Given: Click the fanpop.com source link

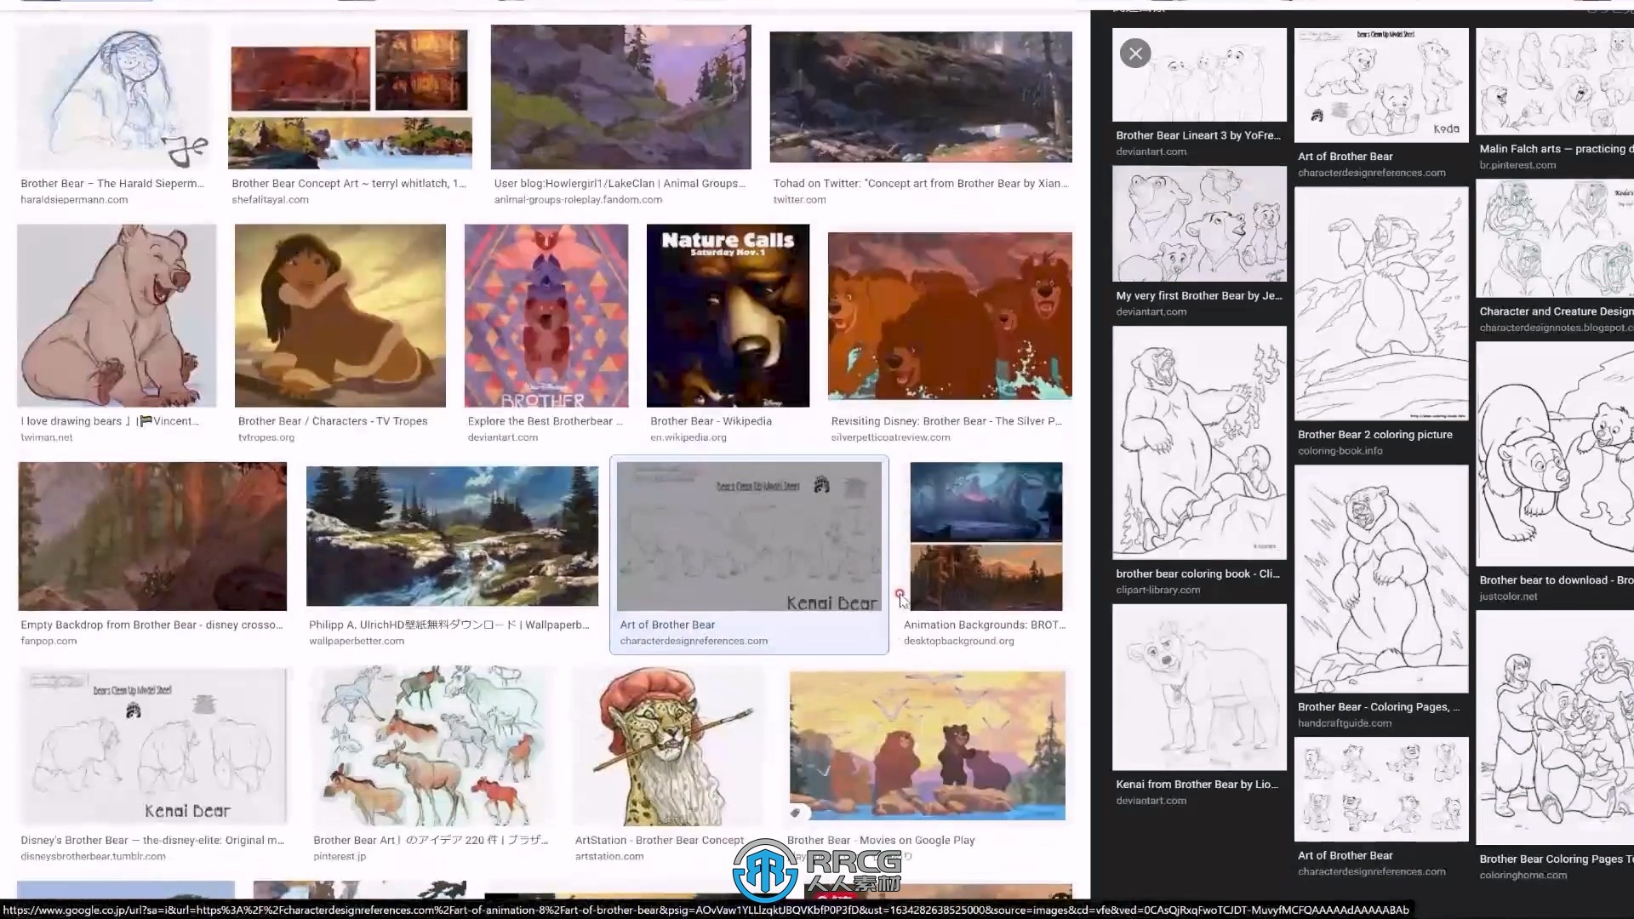Looking at the screenshot, I should pyautogui.click(x=49, y=642).
